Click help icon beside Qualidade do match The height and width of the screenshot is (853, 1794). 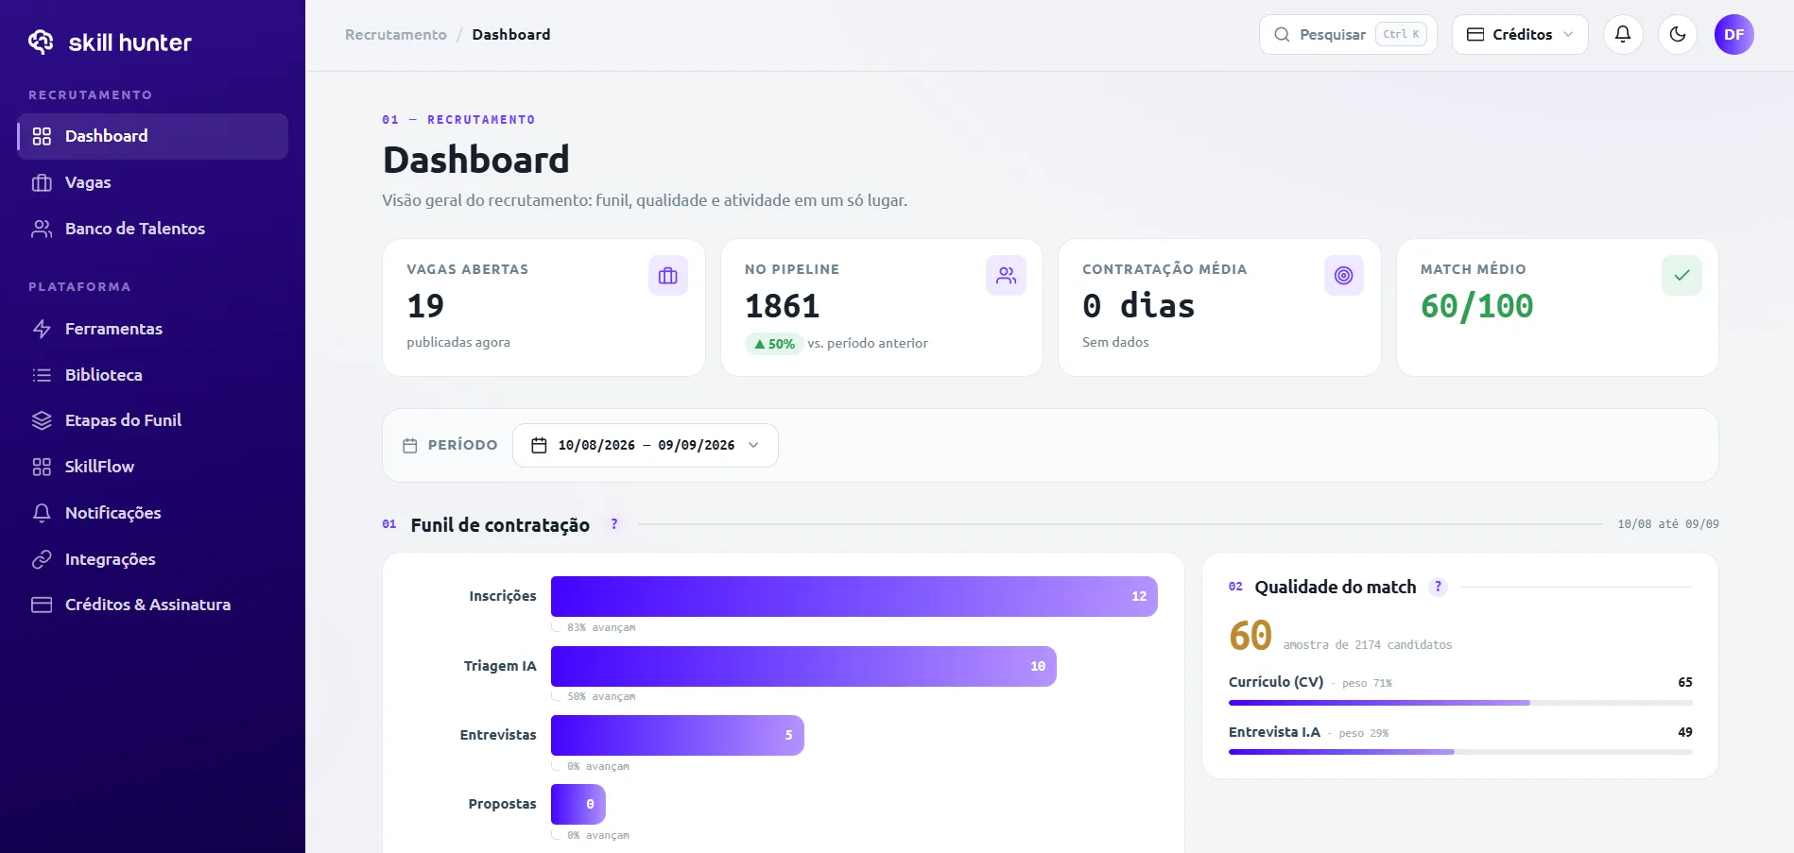pyautogui.click(x=1439, y=587)
